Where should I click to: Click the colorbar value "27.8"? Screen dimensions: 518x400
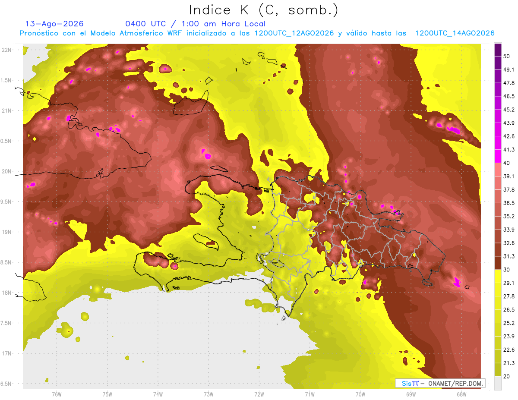[509, 296]
